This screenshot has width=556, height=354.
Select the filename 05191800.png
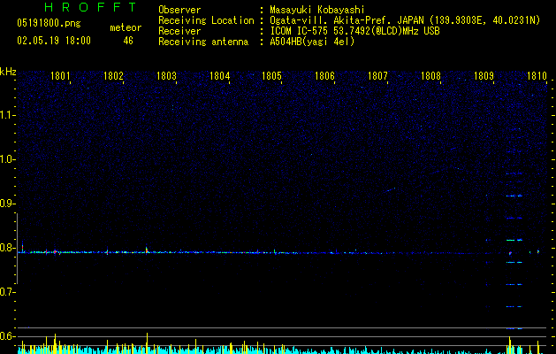49,23
